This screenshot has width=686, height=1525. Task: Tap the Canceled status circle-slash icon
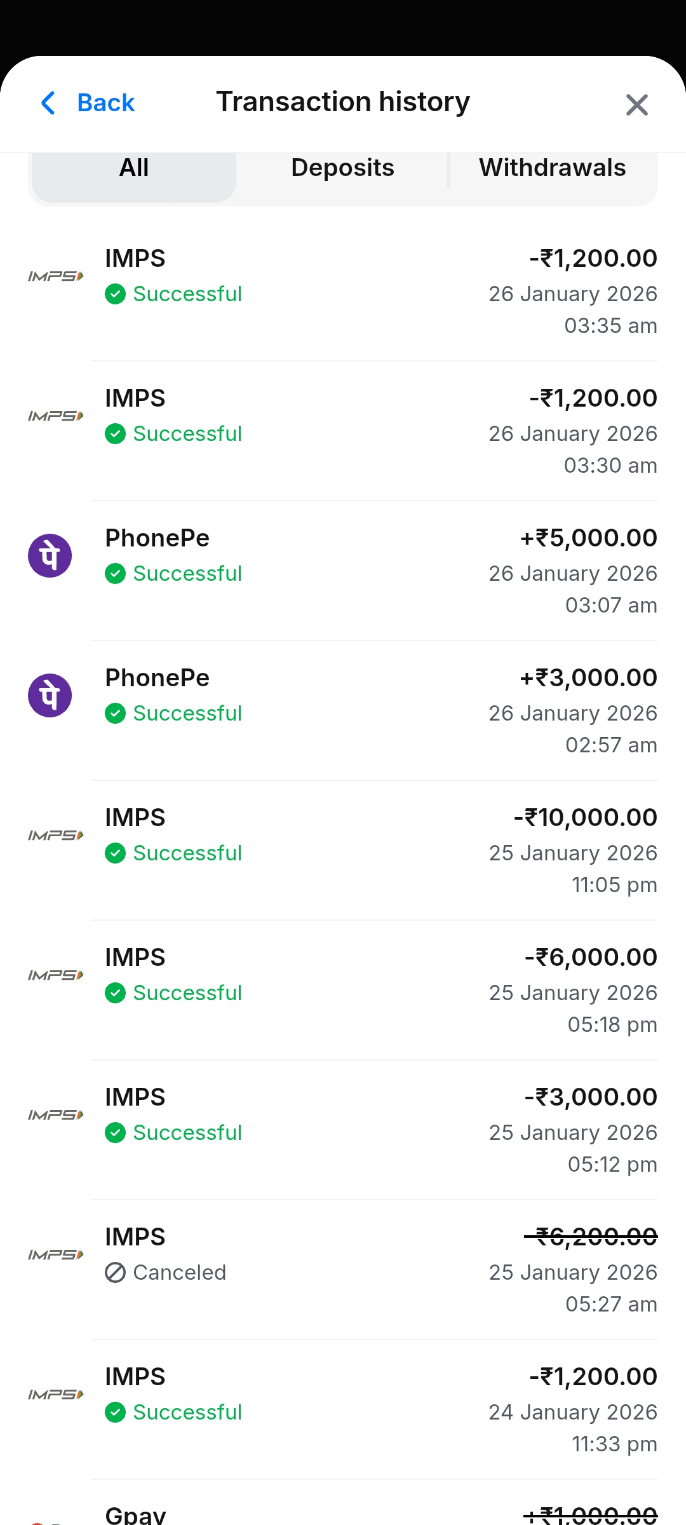(x=115, y=1273)
